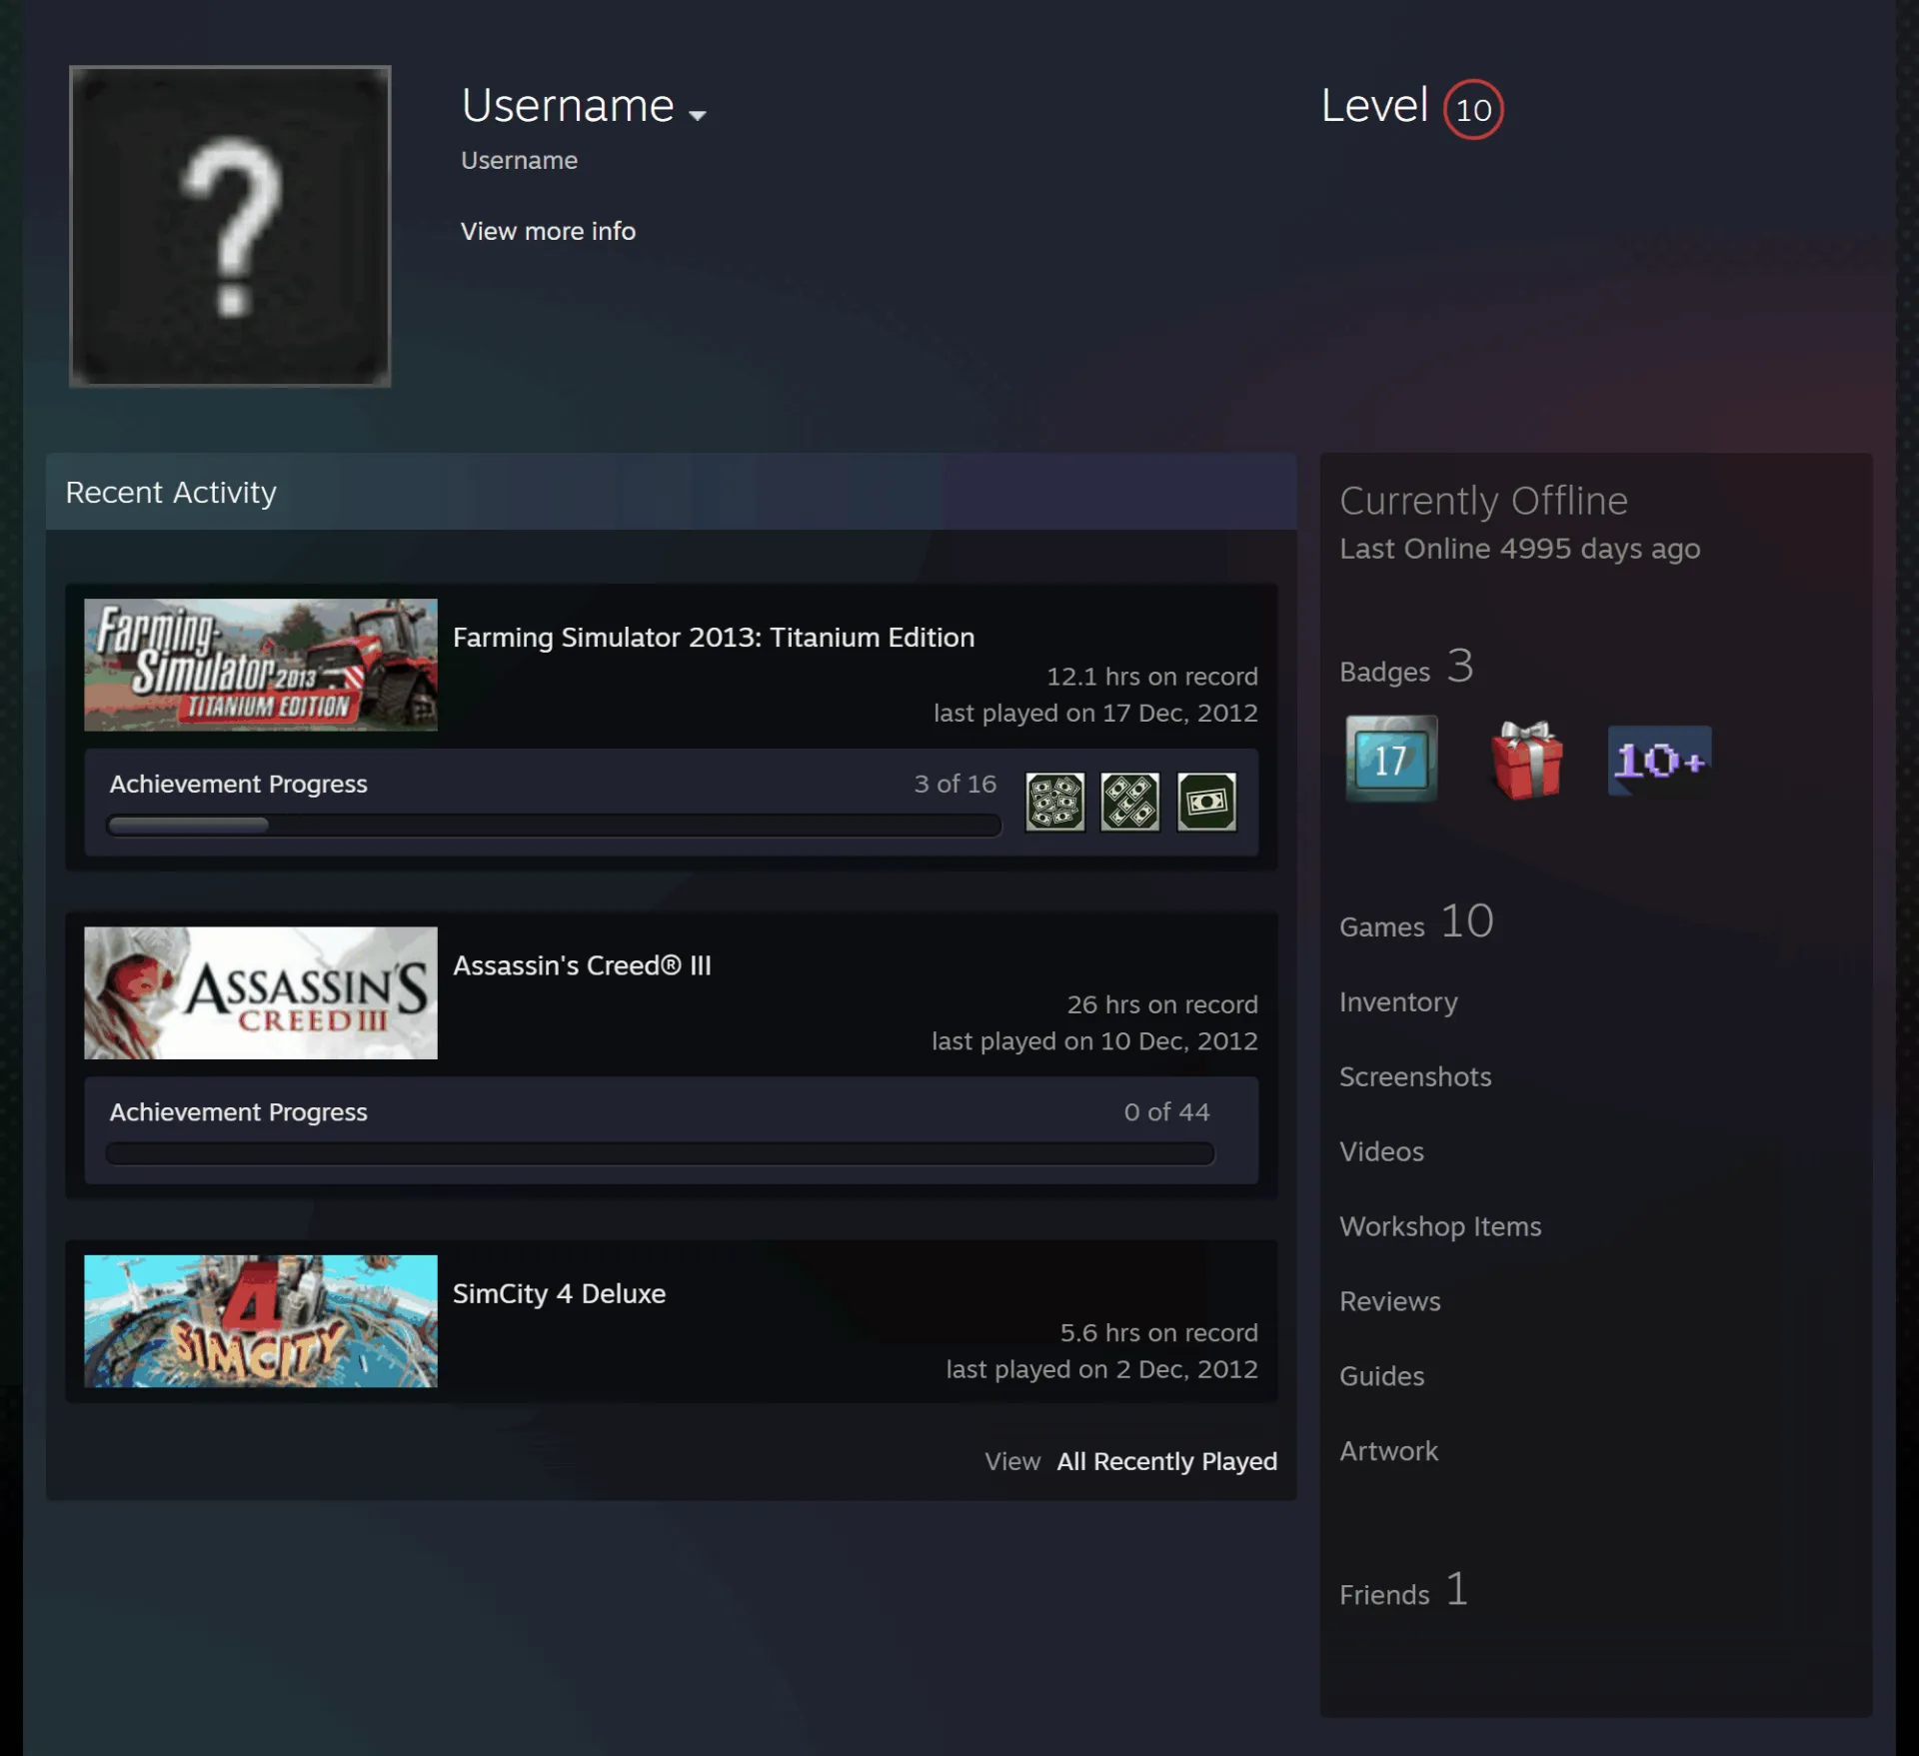Open the last Farming Simulator achievement icon
This screenshot has height=1756, width=1919.
tap(1206, 802)
